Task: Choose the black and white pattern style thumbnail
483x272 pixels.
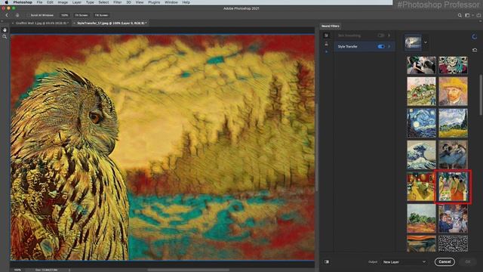Action: [x=453, y=243]
